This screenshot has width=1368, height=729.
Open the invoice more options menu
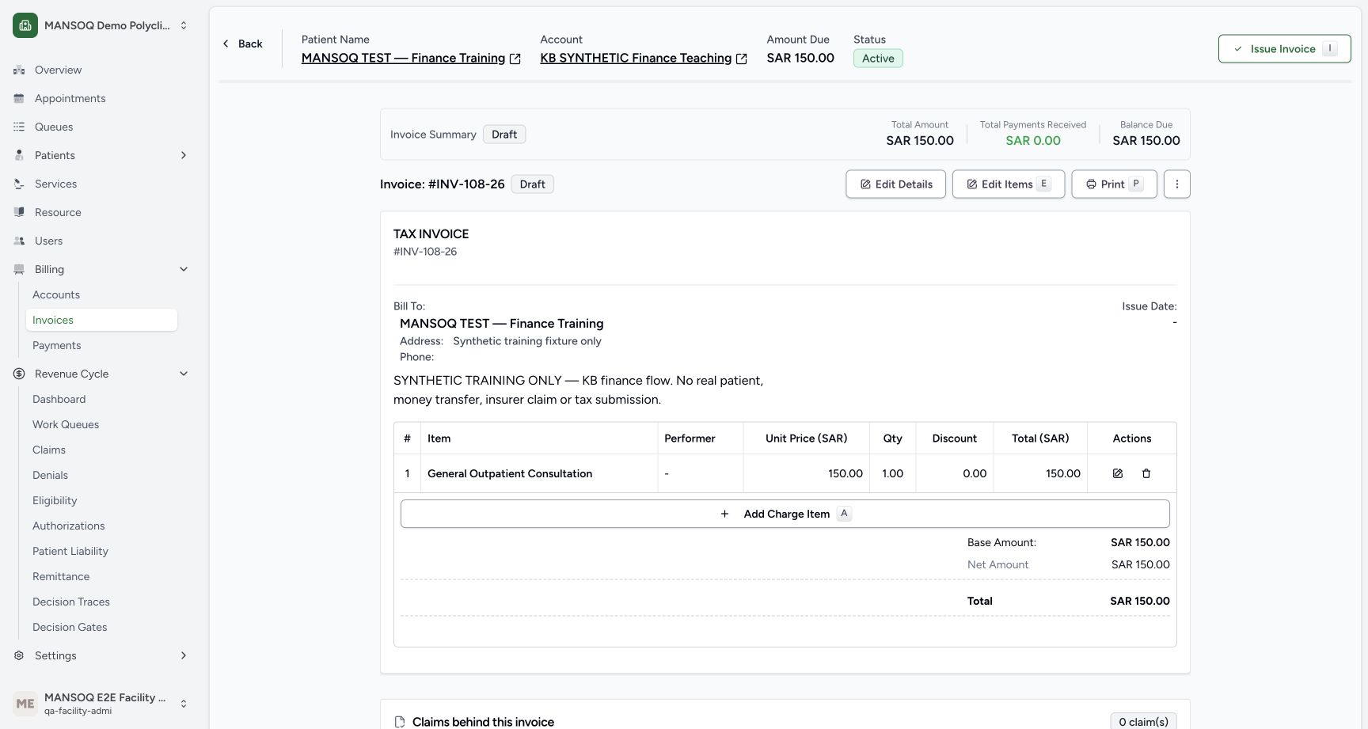pyautogui.click(x=1177, y=184)
